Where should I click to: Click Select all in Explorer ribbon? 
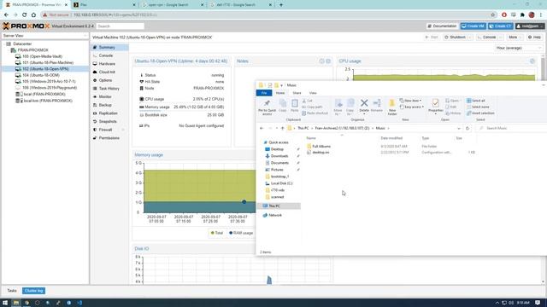click(x=476, y=101)
